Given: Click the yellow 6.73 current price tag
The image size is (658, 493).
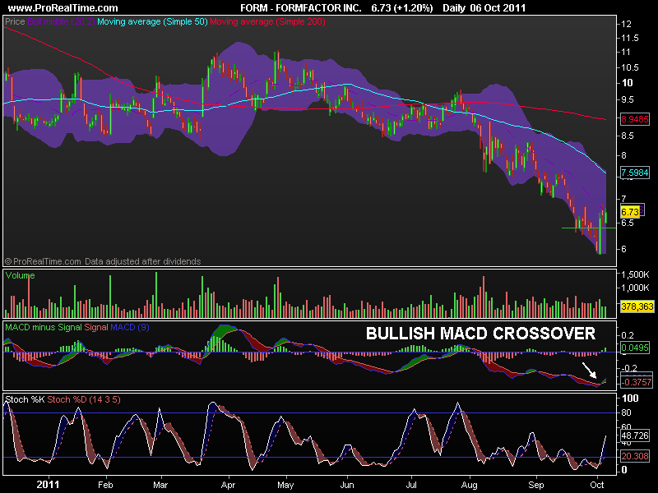Looking at the screenshot, I should (x=629, y=212).
